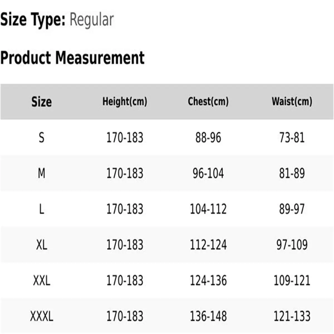The image size is (334, 334).
Task: Click chest value 104-112 for size L
Action: 208,209
